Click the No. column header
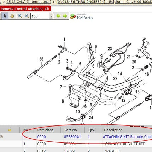 (26, 130)
